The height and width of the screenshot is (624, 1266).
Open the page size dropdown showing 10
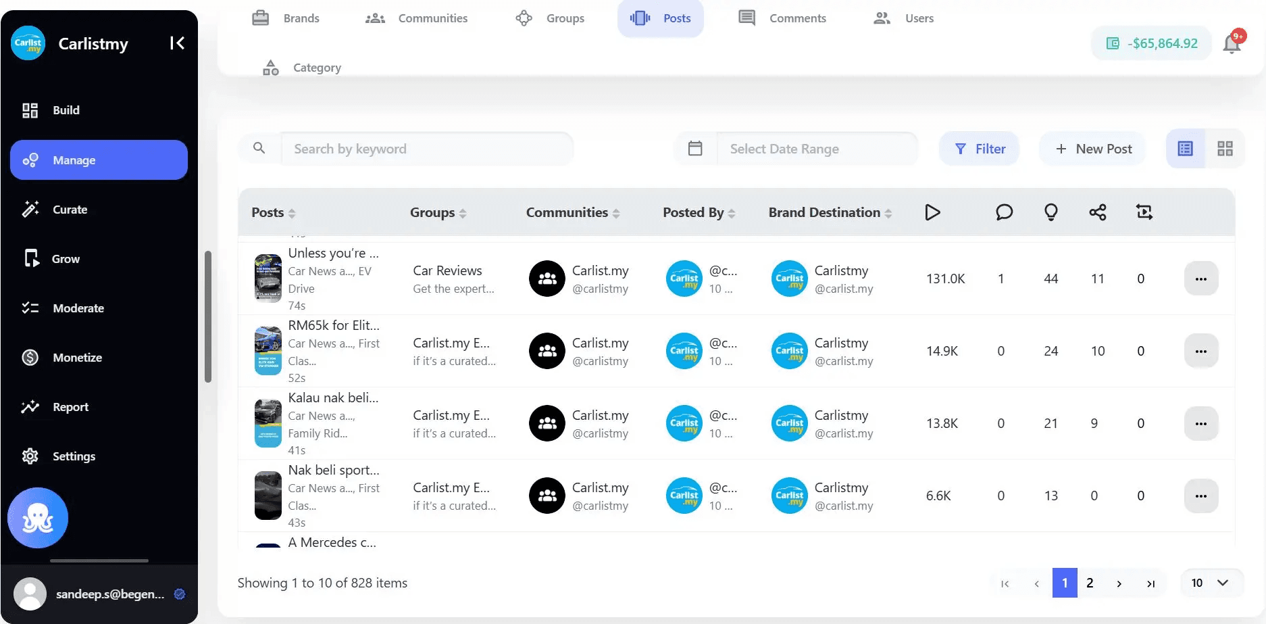tap(1211, 583)
